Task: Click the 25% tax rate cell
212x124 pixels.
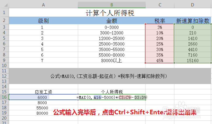Action: (160, 44)
